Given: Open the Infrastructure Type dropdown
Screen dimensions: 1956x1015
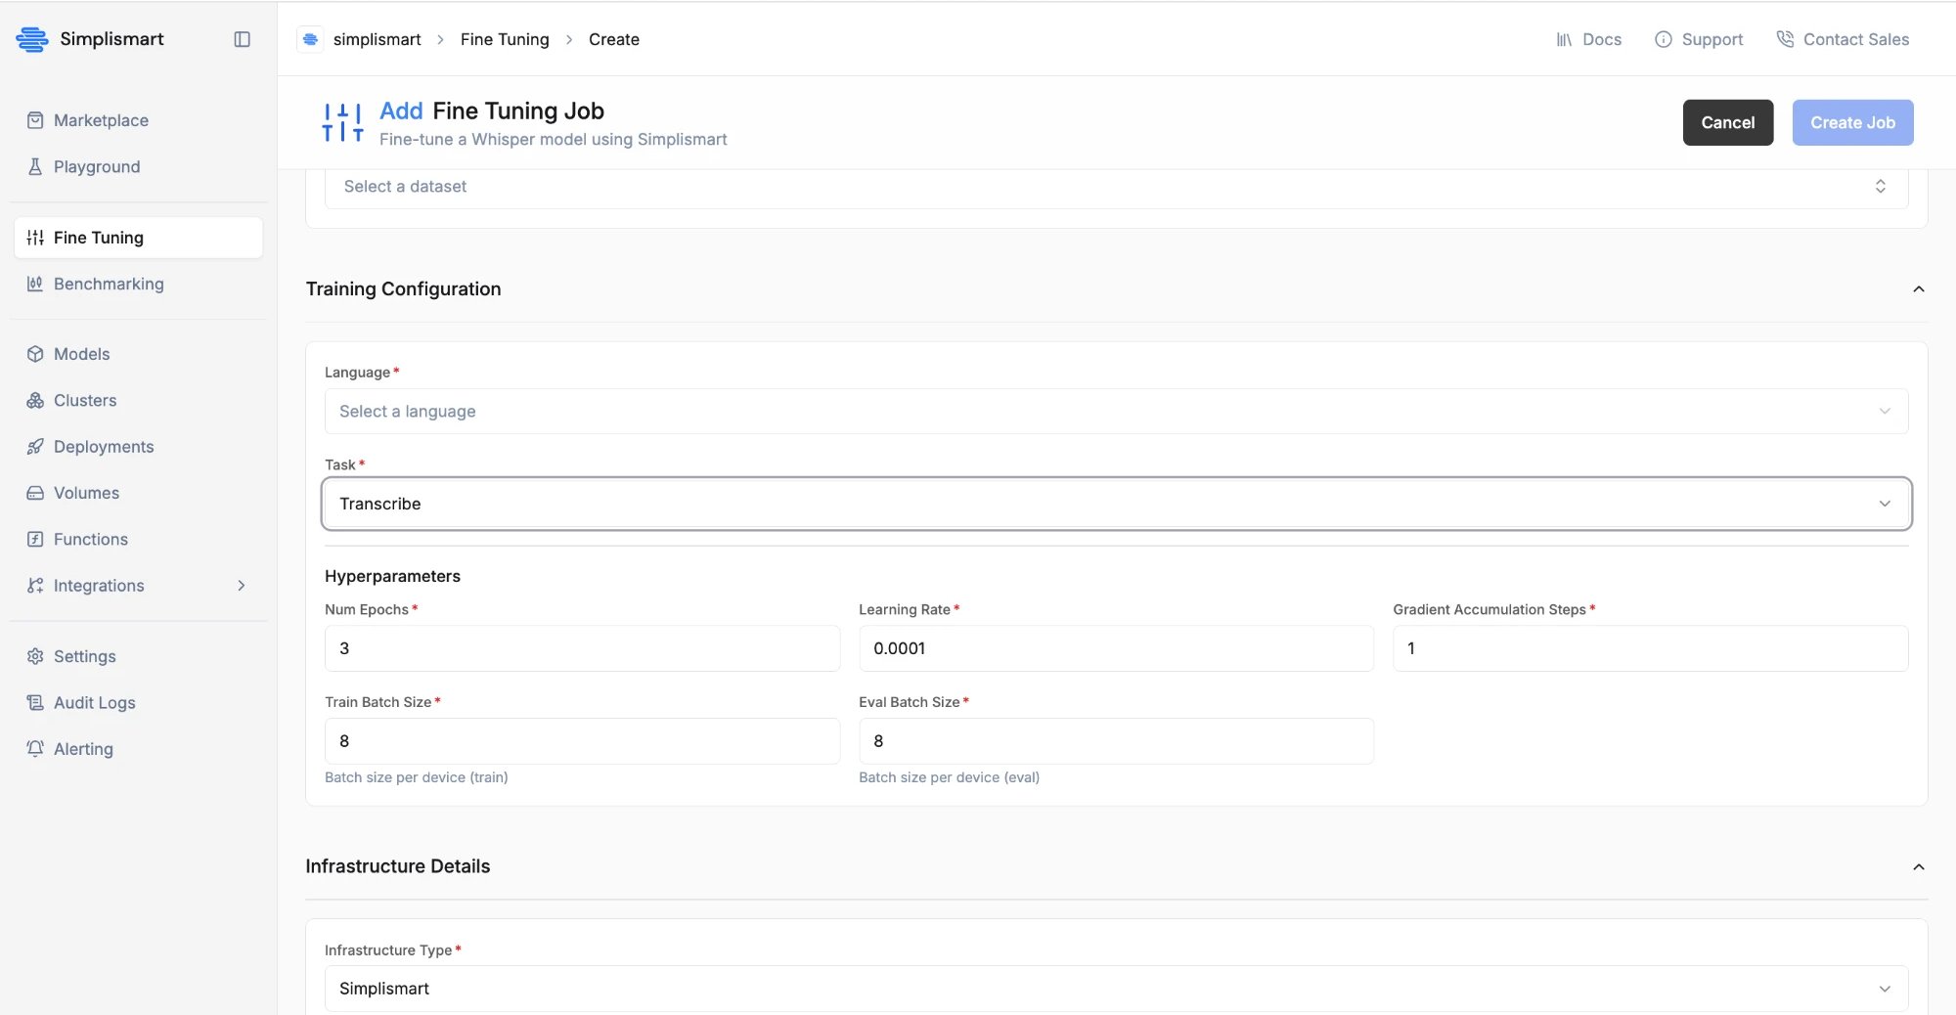Looking at the screenshot, I should [x=1116, y=989].
